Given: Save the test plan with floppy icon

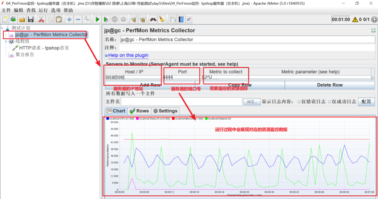Looking at the screenshot, I should (31, 19).
